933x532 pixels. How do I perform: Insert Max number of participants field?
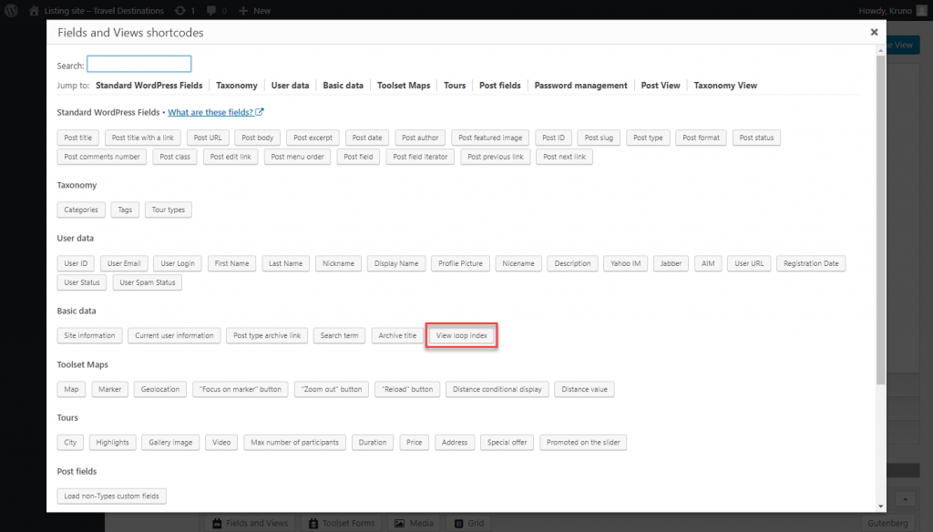pos(294,442)
